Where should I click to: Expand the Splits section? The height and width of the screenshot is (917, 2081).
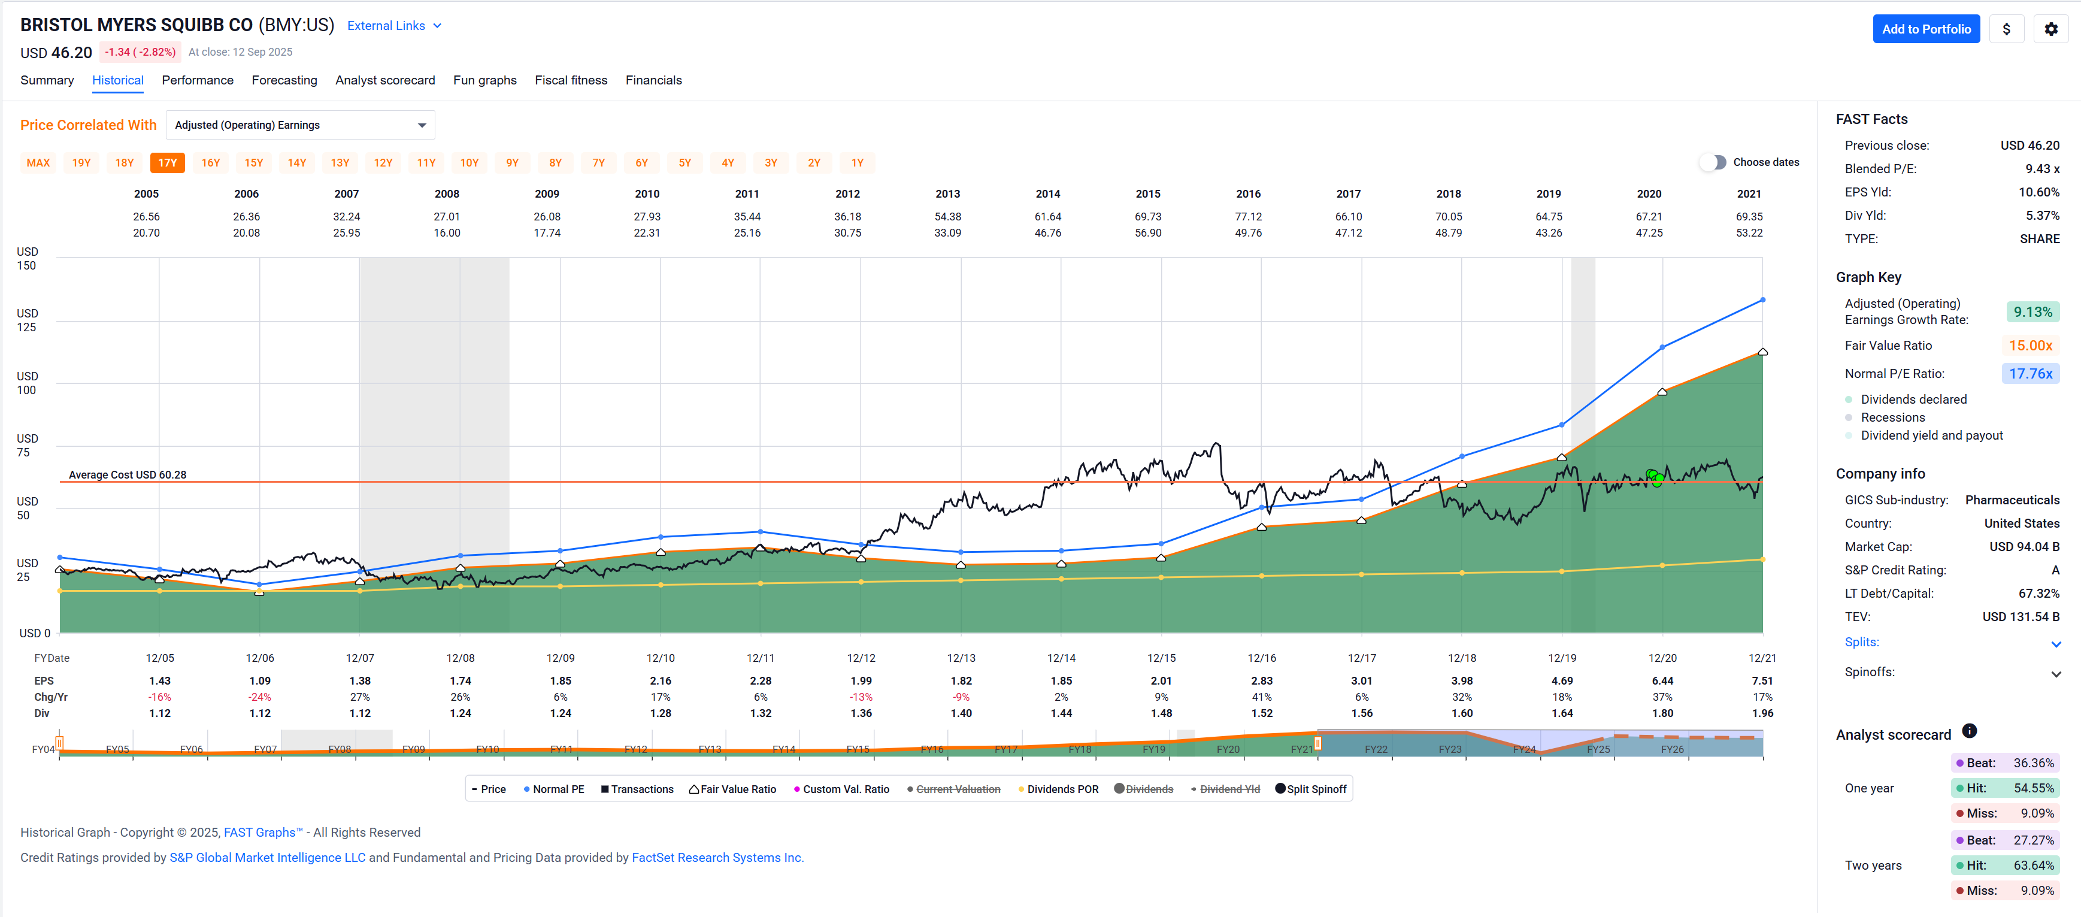(2056, 644)
